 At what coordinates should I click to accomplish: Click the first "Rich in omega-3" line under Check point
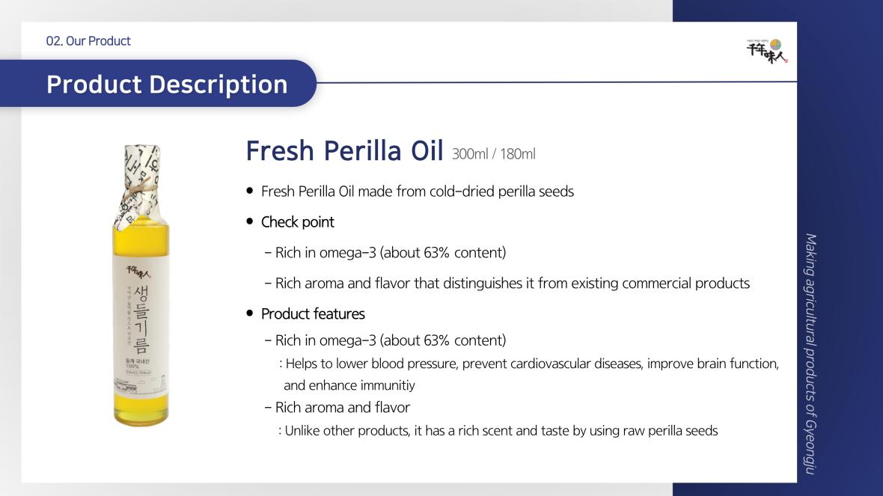(385, 253)
